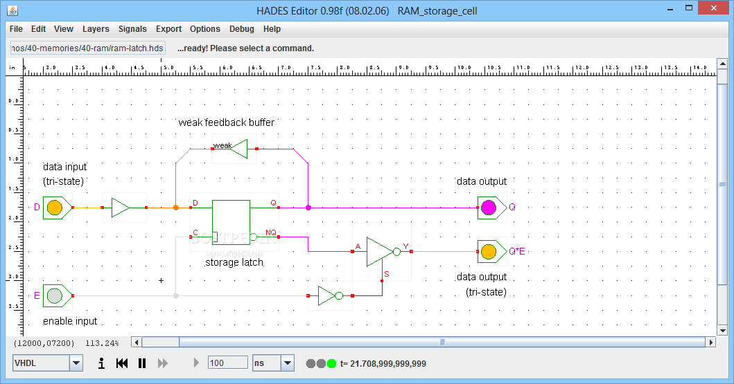
Task: Click the '(tri-state)' label under data output
Action: click(x=486, y=292)
